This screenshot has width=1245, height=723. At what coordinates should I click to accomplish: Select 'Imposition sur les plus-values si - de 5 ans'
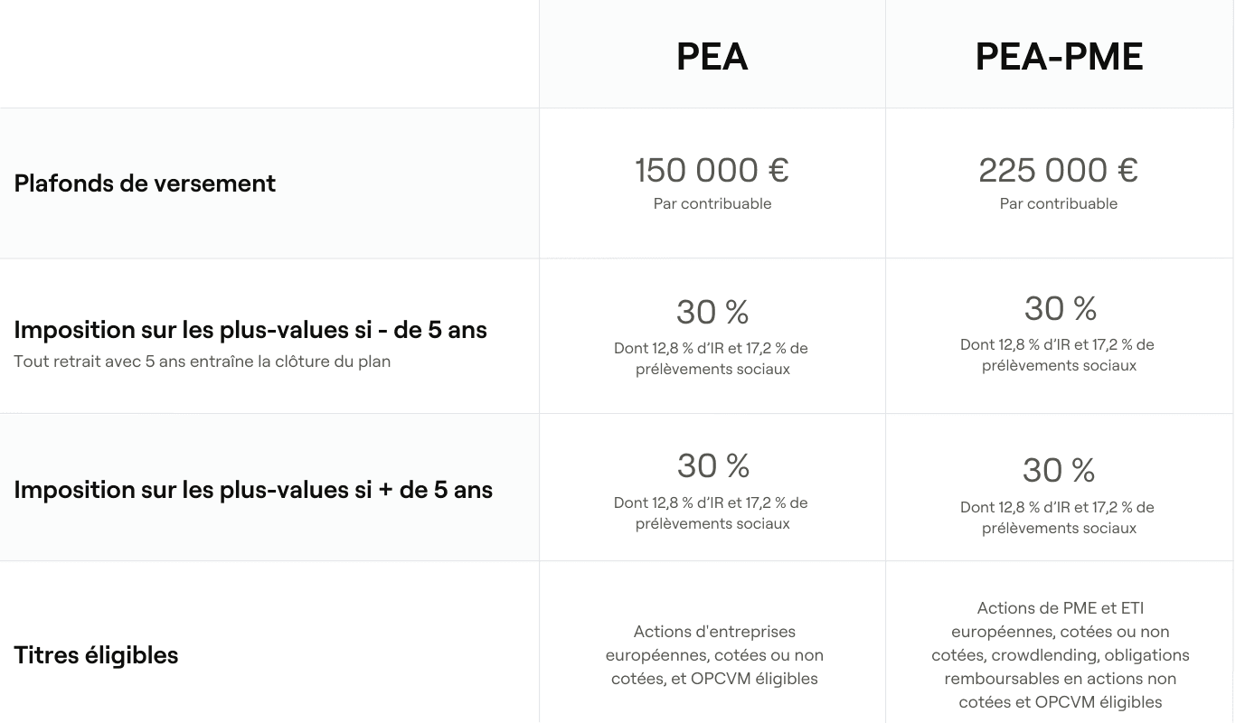[x=250, y=330]
